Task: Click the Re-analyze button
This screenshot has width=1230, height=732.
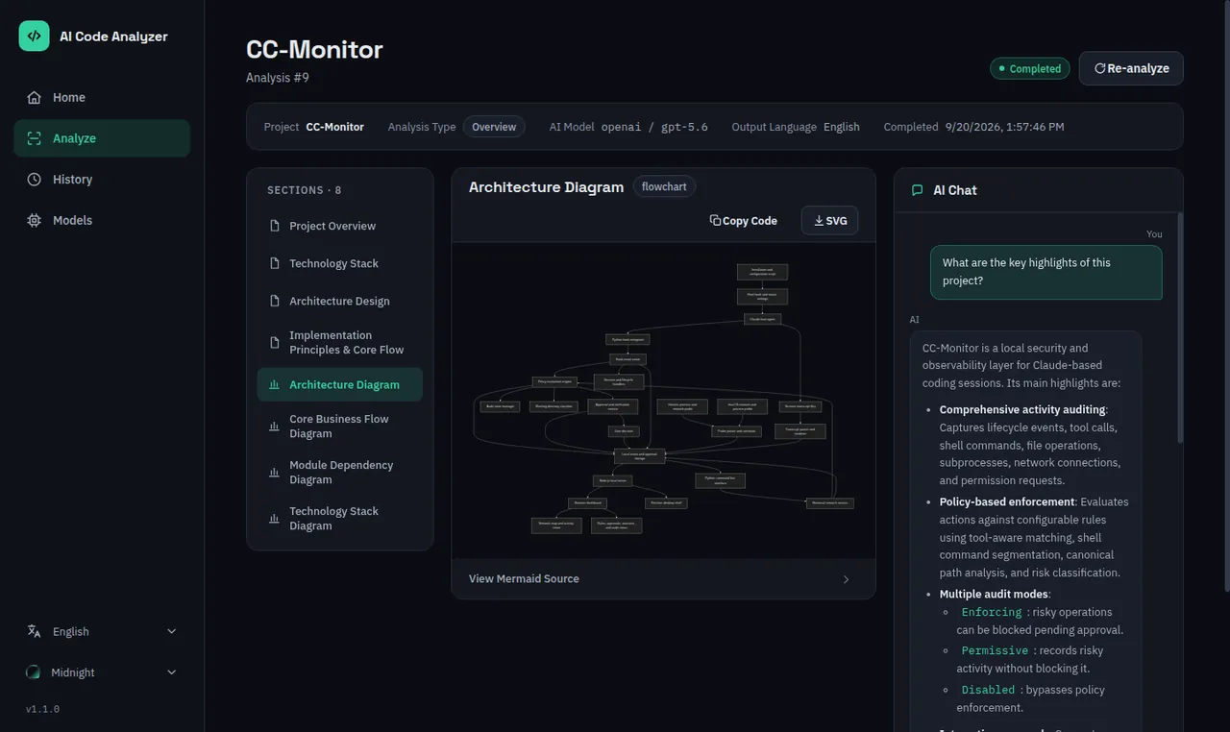Action: (x=1131, y=68)
